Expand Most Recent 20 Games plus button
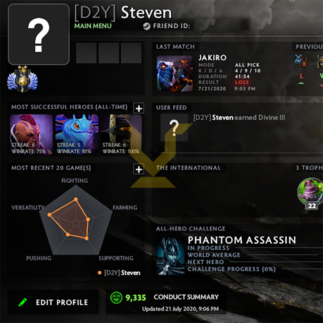 [138, 169]
